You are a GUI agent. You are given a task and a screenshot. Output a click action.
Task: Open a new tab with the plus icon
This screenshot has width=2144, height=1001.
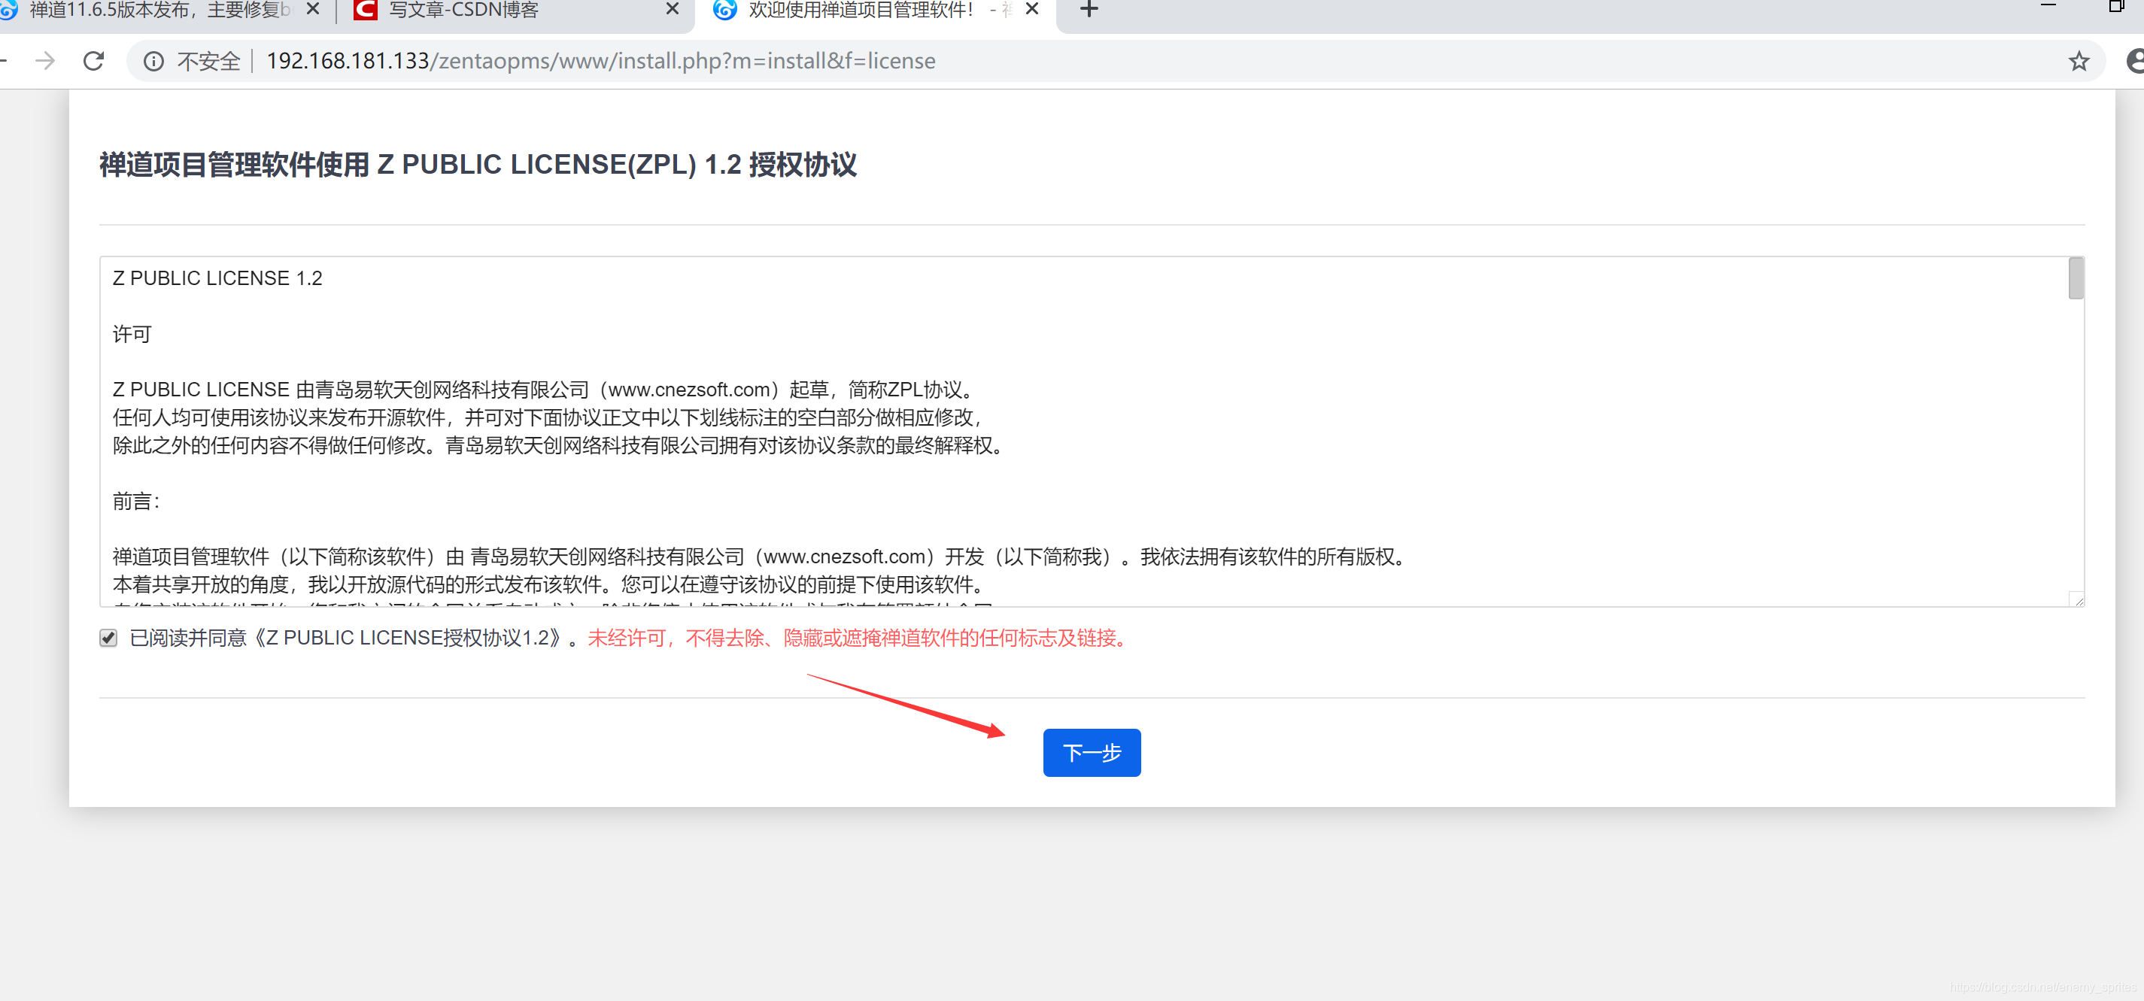click(x=1089, y=9)
